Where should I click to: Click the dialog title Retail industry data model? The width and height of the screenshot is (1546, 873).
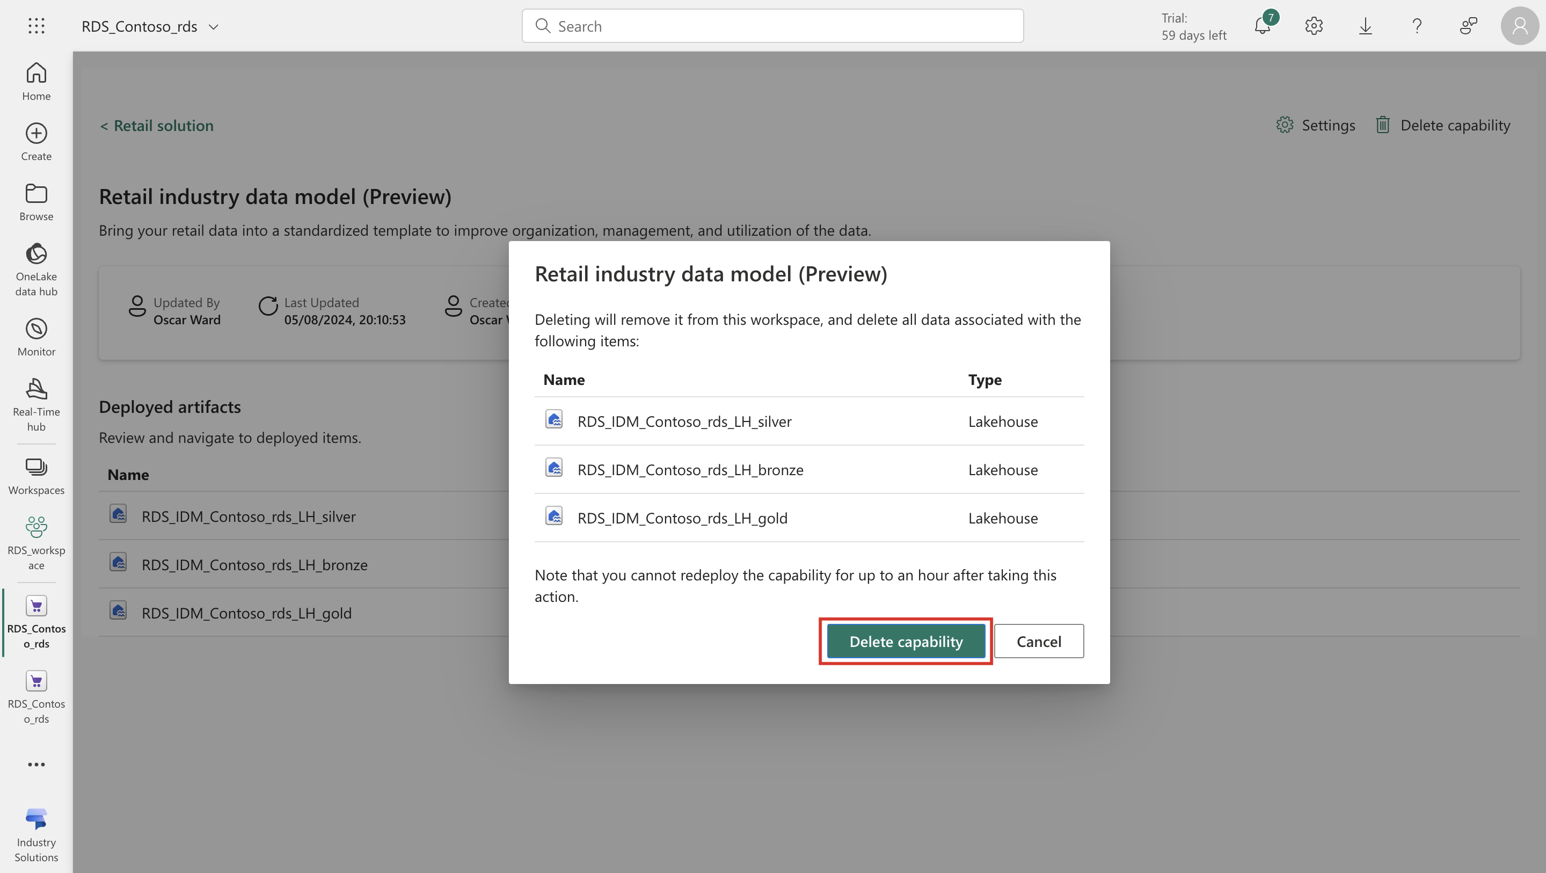pyautogui.click(x=711, y=274)
